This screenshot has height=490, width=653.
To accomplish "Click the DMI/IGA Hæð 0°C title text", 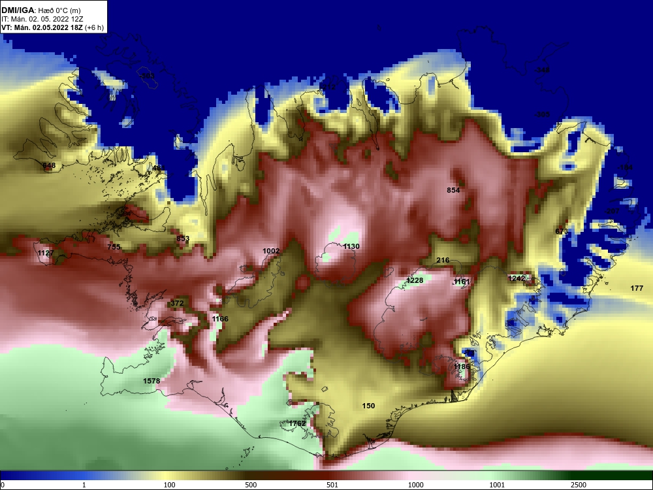I will [40, 10].
